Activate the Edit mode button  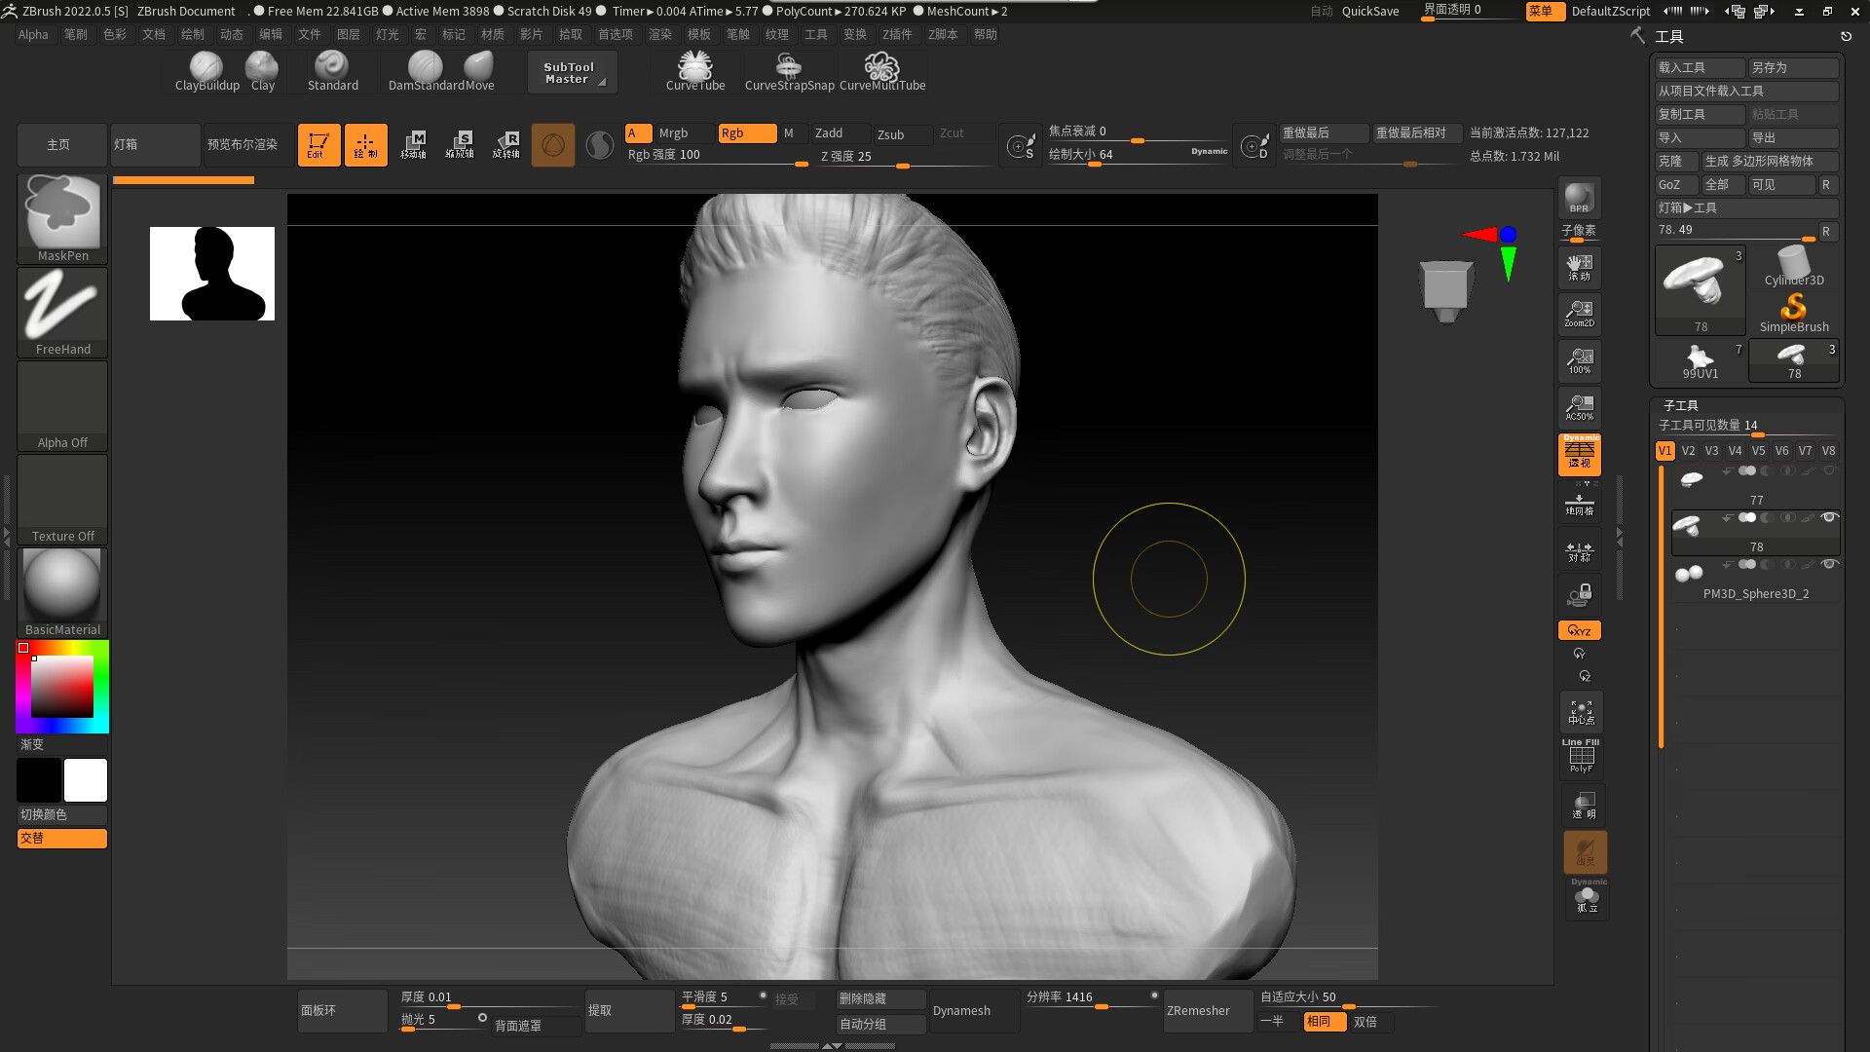[318, 145]
